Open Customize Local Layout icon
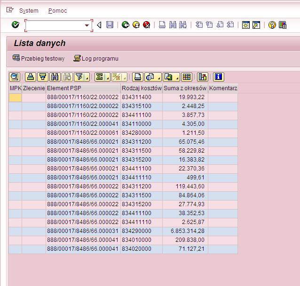 point(283,25)
